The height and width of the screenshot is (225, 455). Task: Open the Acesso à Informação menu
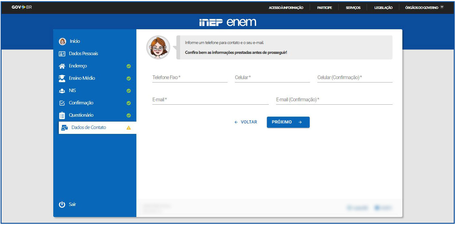[286, 8]
